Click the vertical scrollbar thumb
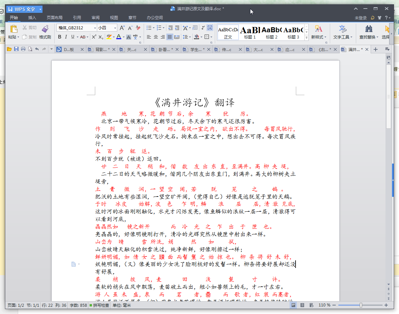 389,97
